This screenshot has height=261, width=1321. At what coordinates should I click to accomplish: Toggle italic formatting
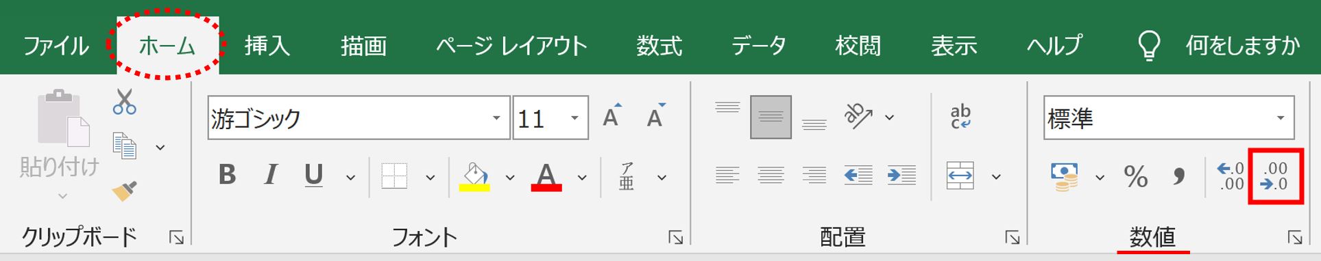click(271, 176)
